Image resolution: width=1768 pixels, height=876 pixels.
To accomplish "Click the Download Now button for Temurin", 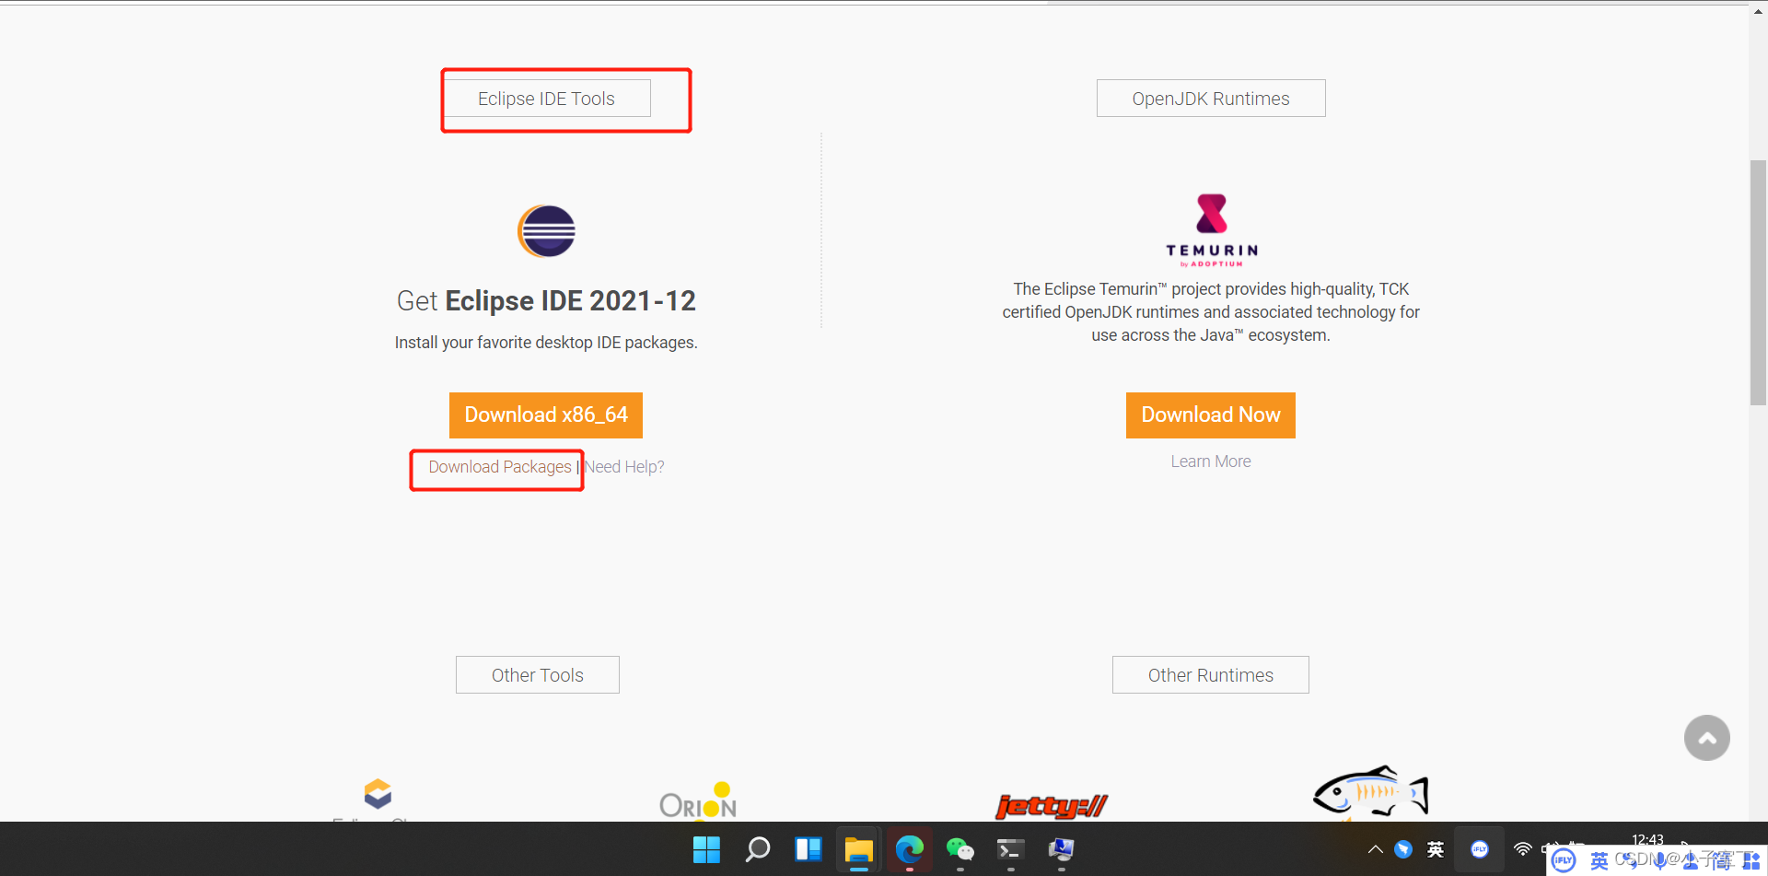I will 1211,415.
